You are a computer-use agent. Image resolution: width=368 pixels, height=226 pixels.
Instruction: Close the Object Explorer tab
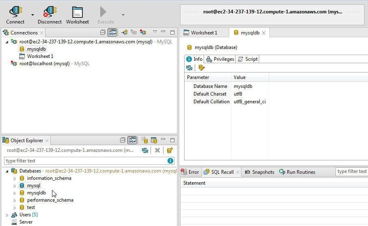[x=47, y=141]
